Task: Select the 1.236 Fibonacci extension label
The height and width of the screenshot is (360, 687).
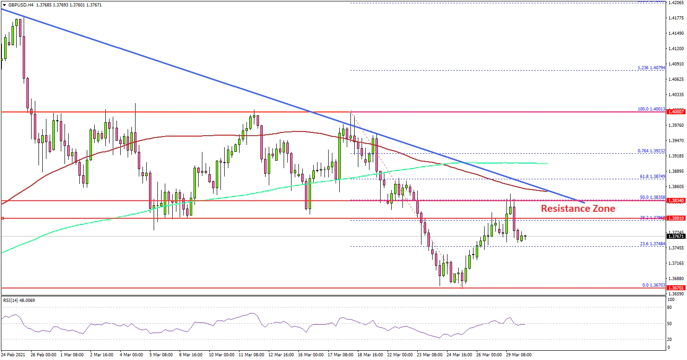Action: 651,68
